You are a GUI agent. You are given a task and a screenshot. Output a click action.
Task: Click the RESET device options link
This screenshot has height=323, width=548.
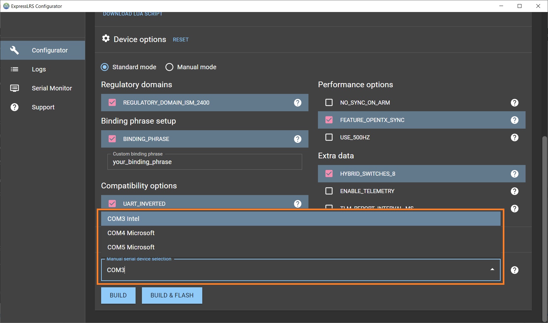tap(181, 40)
